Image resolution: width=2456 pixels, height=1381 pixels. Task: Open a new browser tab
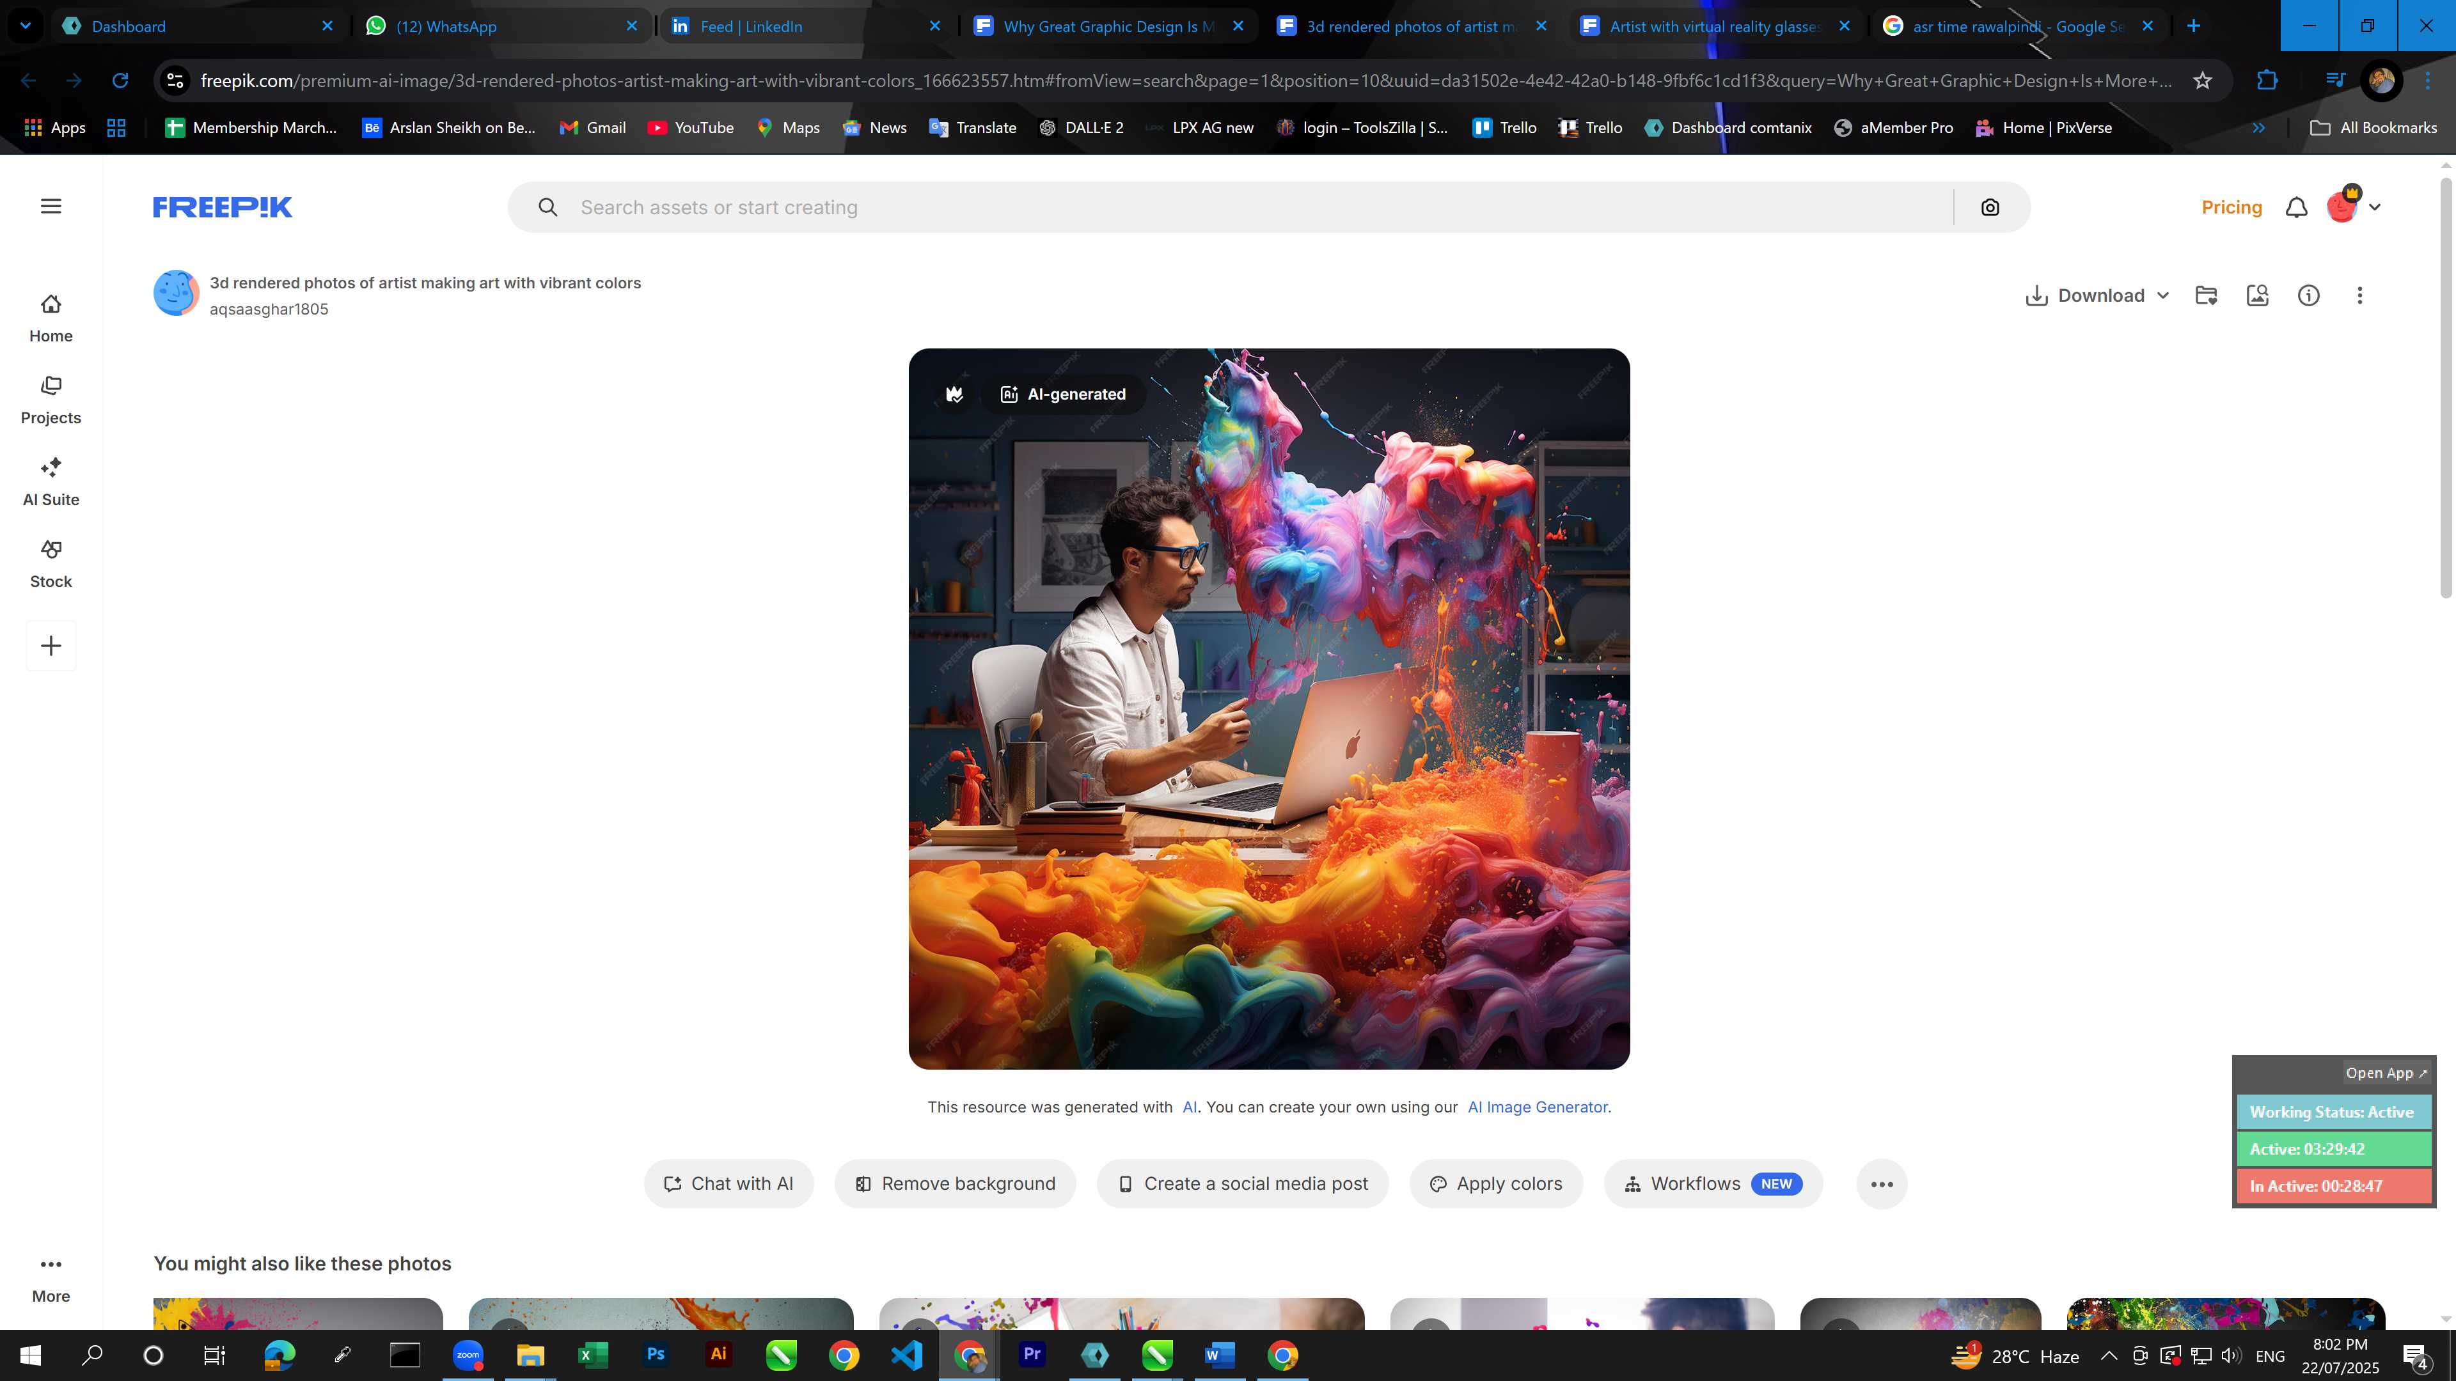[x=2194, y=27]
